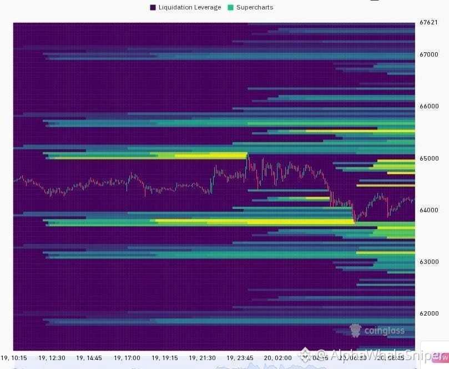The width and height of the screenshot is (449, 369).
Task: Click the 19, 21:30 time label
Action: click(202, 358)
